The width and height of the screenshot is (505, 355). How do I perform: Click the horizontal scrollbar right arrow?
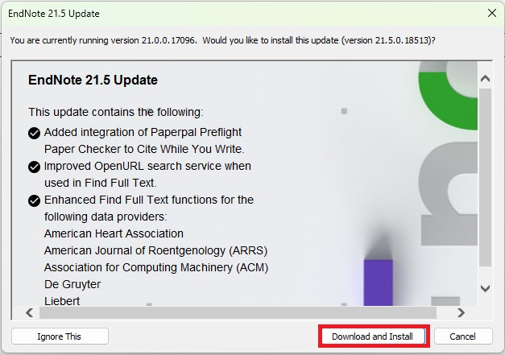tap(461, 312)
